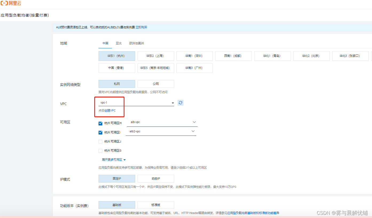This screenshot has height=218, width=372.
Task: Click the 实例网络类型 field label
Action: [70, 85]
